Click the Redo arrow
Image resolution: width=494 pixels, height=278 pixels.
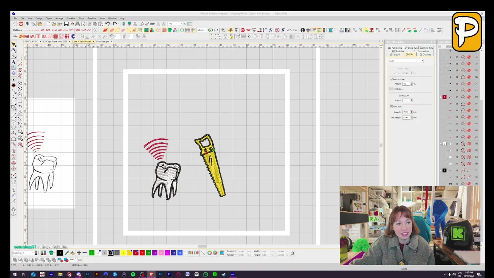click(115, 24)
